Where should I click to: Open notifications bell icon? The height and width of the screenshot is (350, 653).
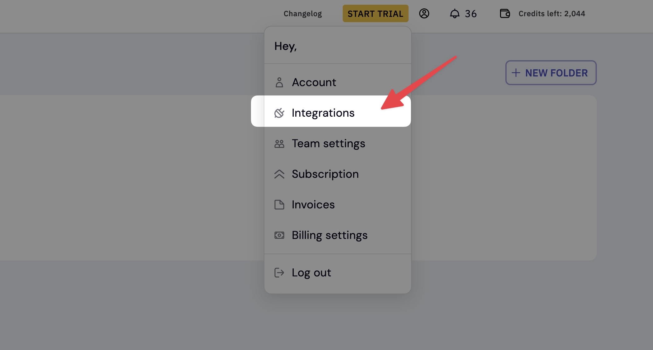pyautogui.click(x=454, y=13)
